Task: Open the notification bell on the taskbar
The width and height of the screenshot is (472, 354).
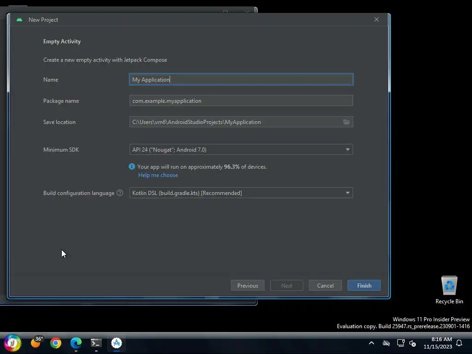Action: [x=459, y=343]
